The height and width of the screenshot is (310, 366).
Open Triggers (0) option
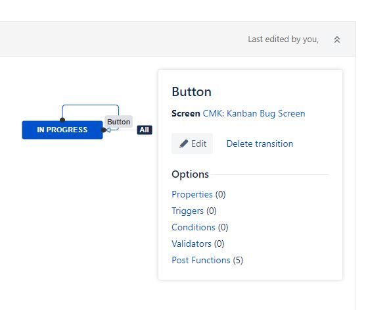[x=194, y=211]
